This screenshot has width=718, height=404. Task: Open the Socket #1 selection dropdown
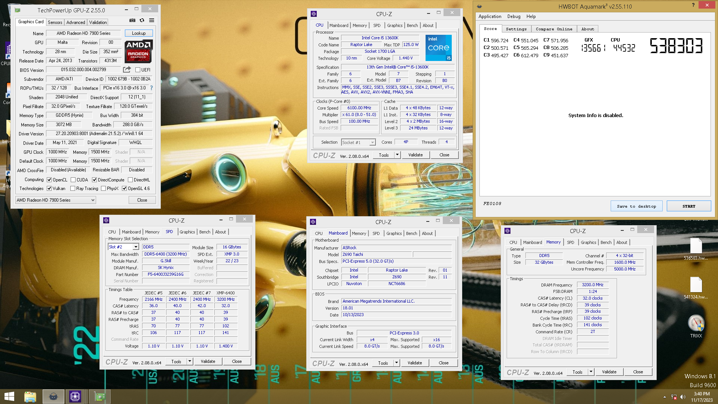pyautogui.click(x=358, y=143)
